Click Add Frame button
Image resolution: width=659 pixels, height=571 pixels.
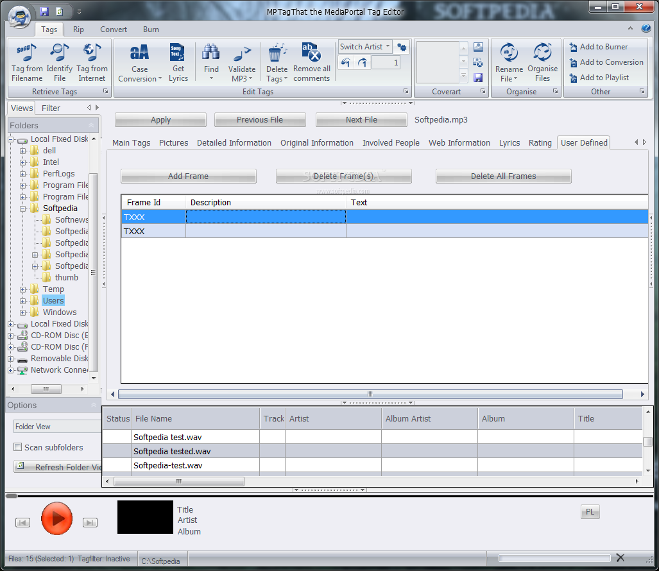point(188,176)
